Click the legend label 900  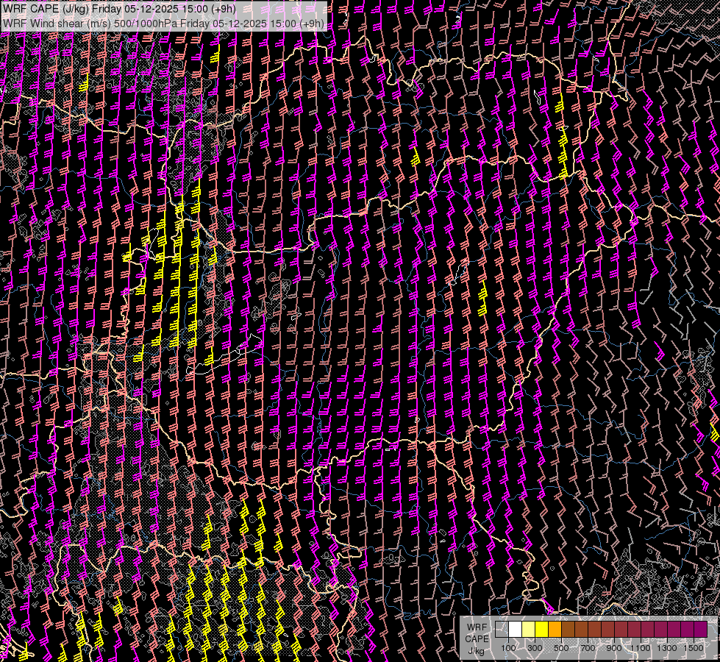click(614, 648)
